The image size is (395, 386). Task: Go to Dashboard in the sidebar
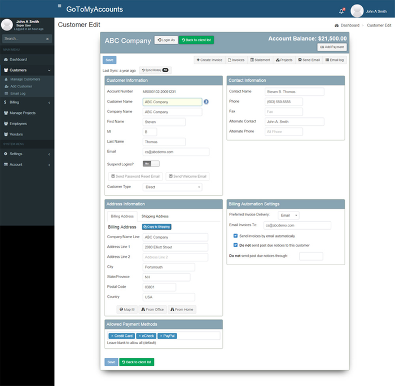(27, 59)
